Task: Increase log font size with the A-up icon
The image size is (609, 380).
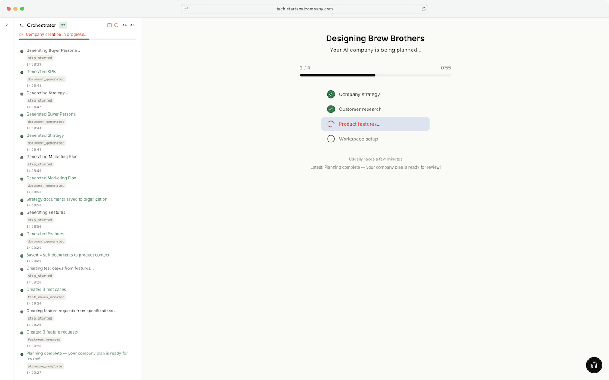Action: pos(133,25)
